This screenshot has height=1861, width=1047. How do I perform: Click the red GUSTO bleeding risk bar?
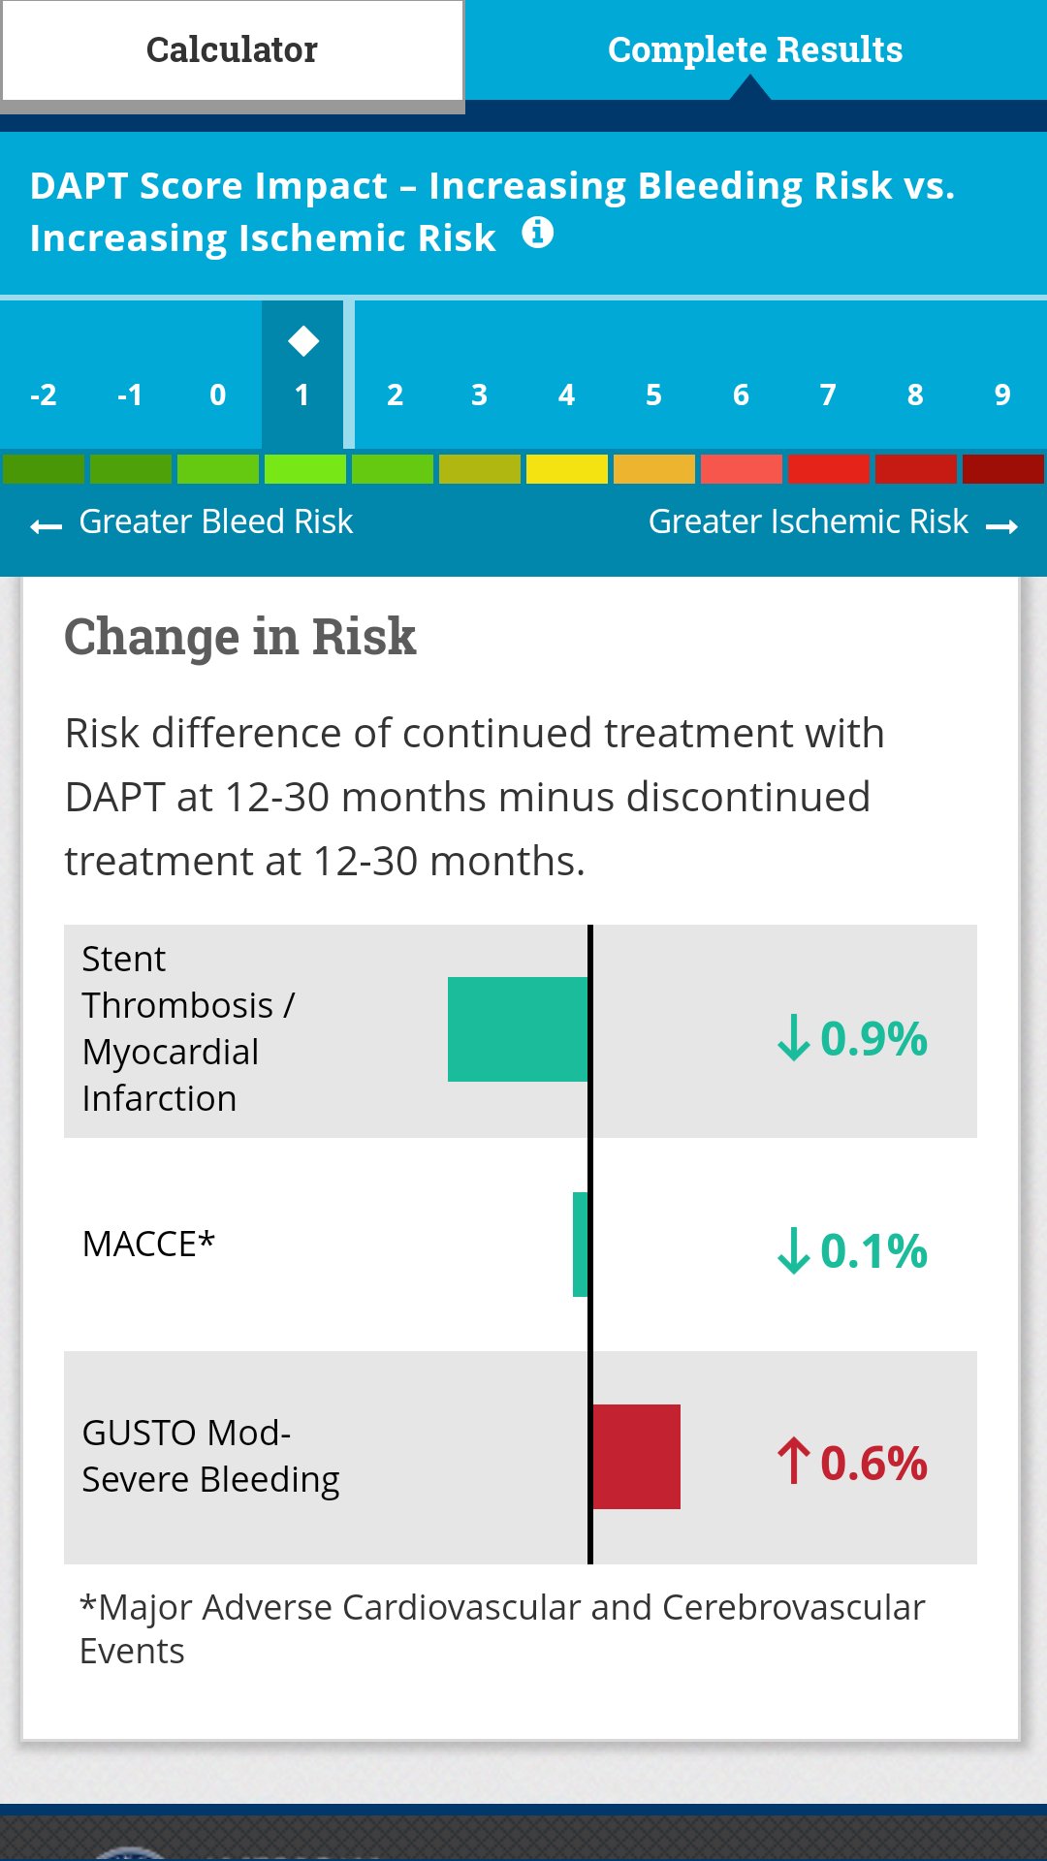(636, 1457)
